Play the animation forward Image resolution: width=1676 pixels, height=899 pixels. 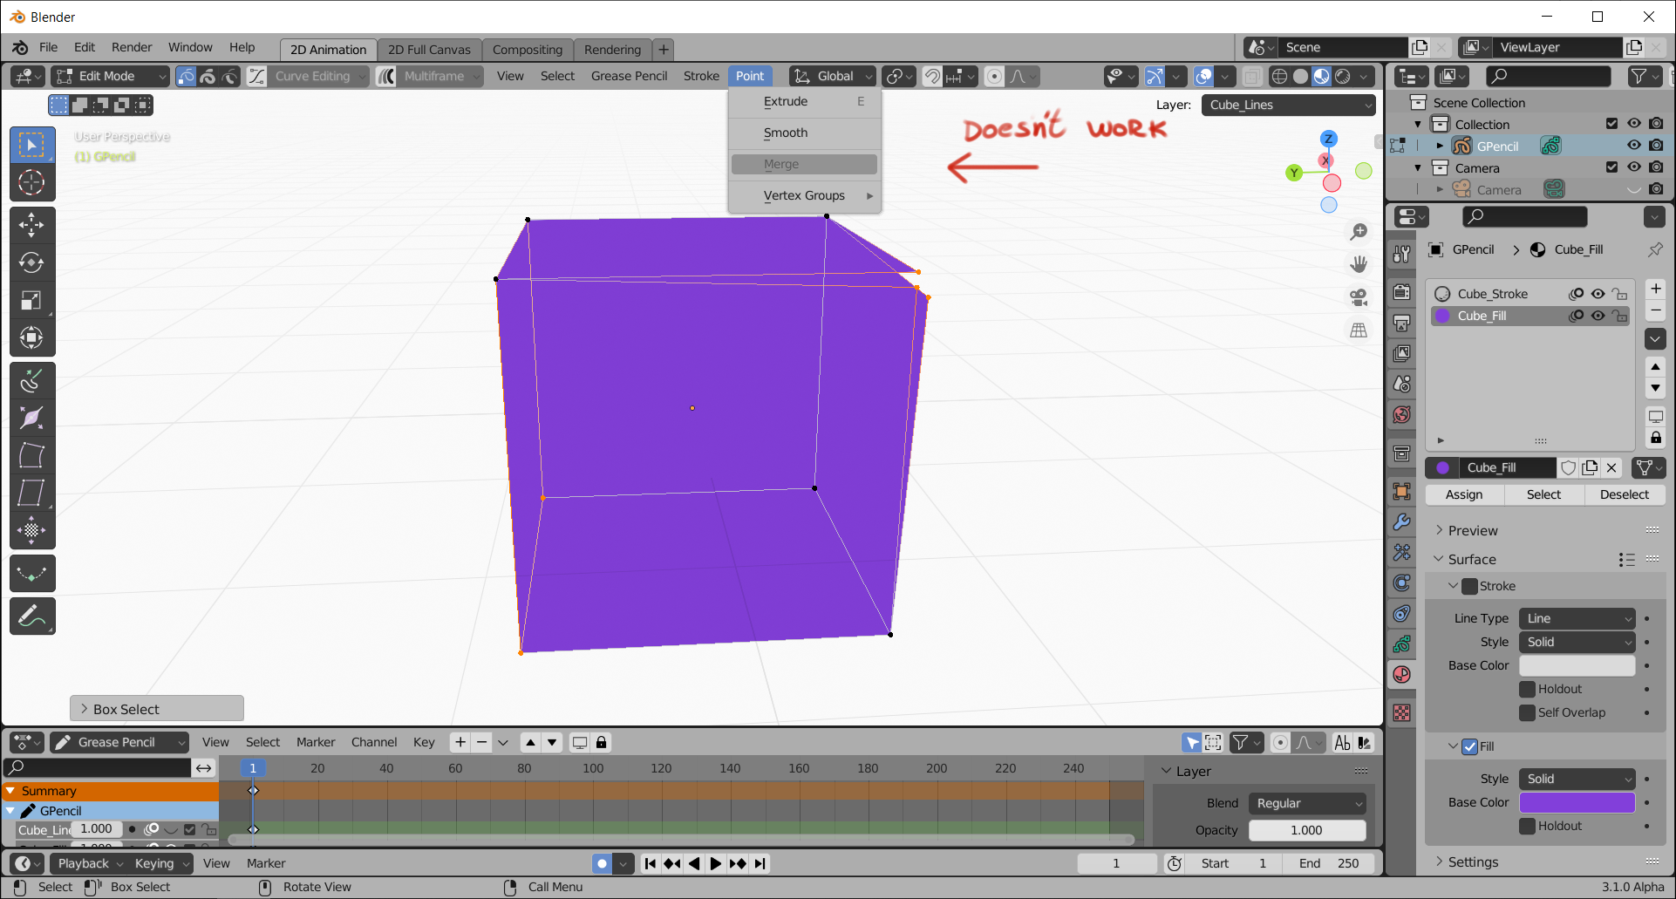click(716, 863)
